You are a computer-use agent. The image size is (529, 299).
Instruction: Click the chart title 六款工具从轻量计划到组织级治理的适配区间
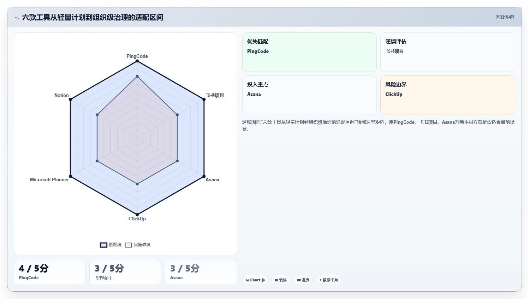click(93, 17)
